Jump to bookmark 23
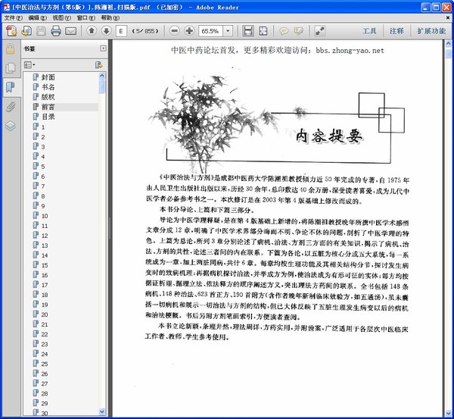 pos(45,344)
